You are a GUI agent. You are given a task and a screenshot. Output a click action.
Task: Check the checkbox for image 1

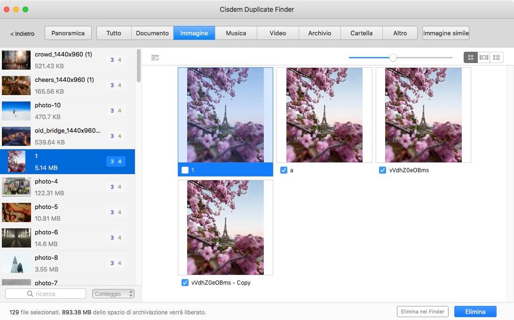[185, 170]
